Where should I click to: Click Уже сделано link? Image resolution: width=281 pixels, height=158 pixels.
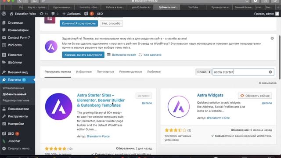[x=152, y=54]
